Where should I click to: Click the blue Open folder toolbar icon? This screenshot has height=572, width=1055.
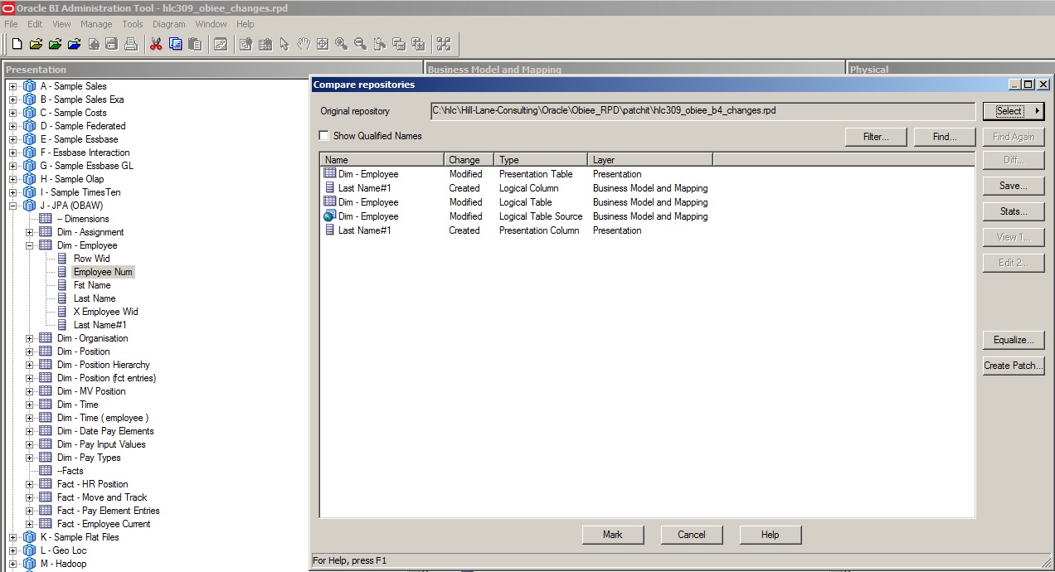[75, 44]
